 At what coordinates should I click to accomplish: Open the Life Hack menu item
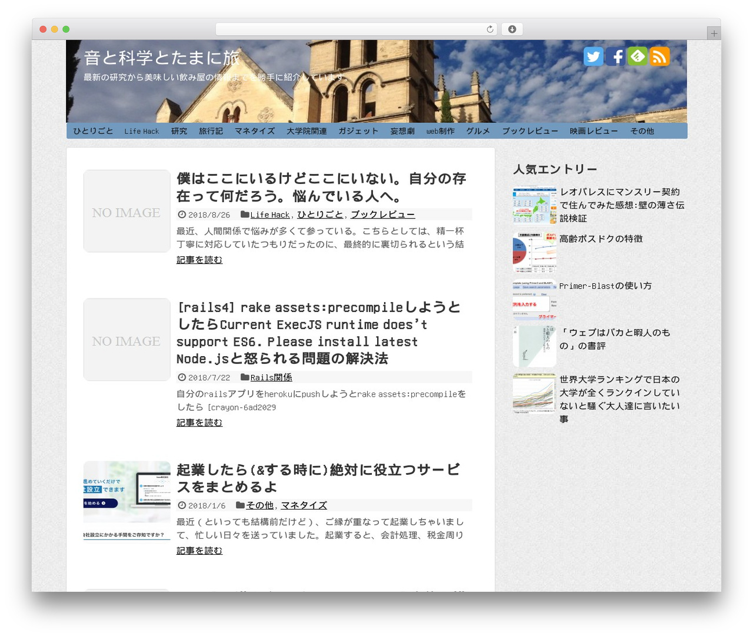click(x=142, y=131)
